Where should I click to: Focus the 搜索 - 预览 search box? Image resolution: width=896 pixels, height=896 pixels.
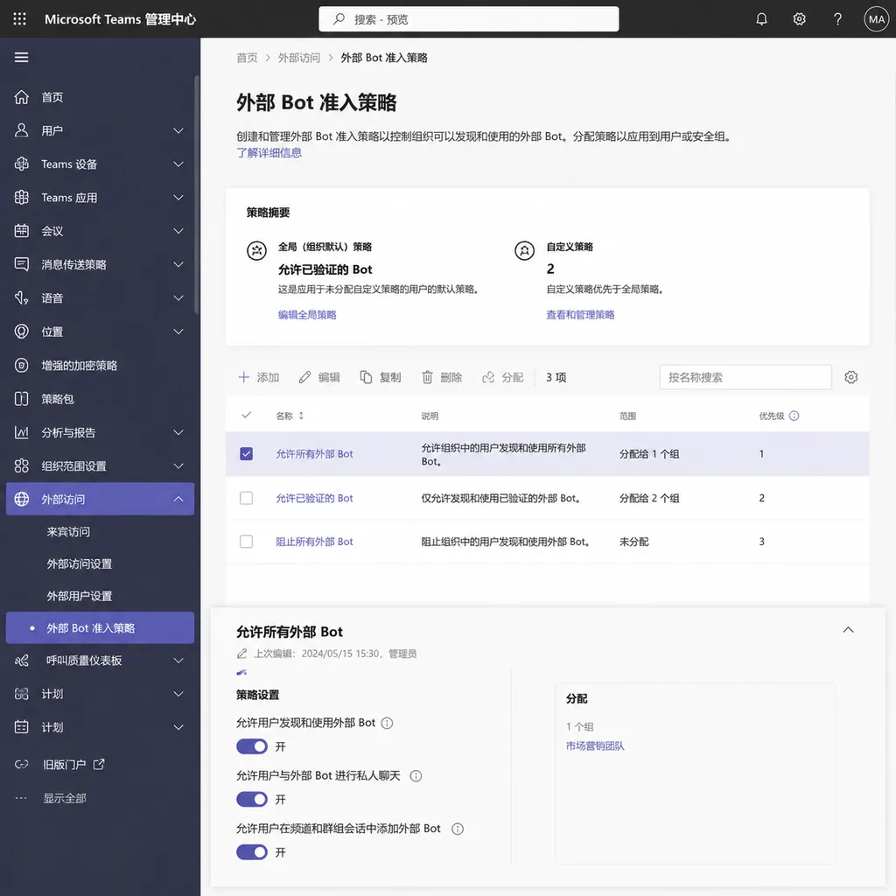(469, 19)
